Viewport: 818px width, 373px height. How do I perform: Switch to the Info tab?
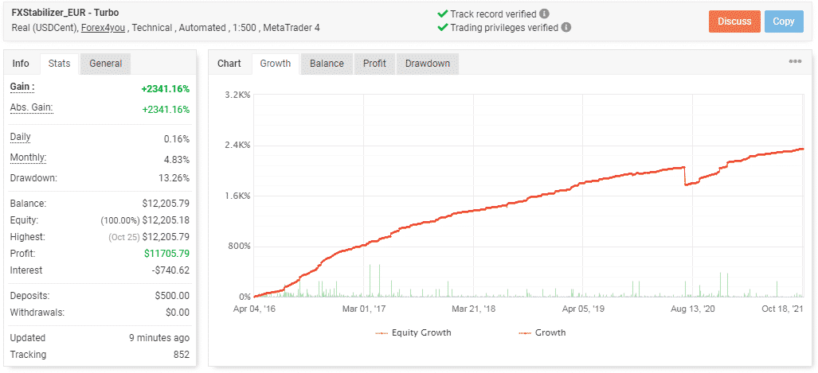pos(21,64)
